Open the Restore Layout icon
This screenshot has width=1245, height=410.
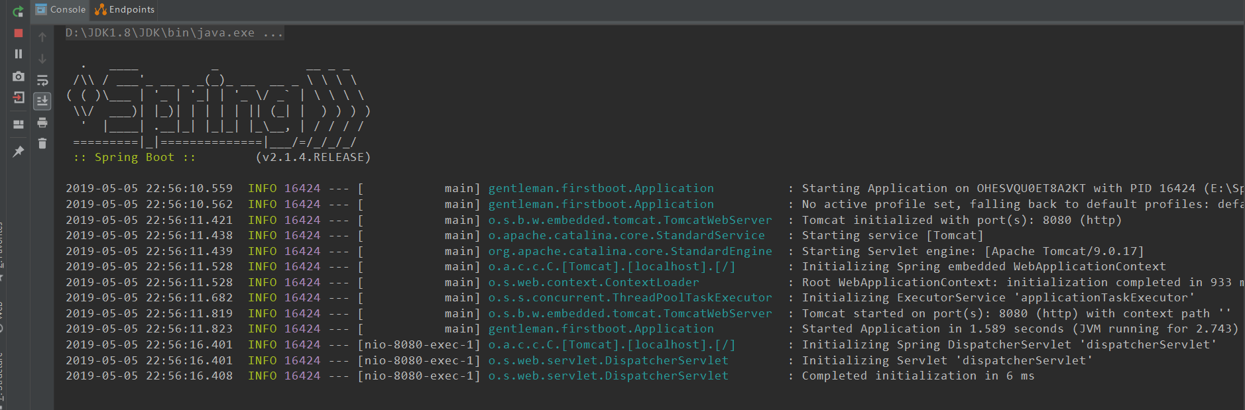tap(19, 124)
